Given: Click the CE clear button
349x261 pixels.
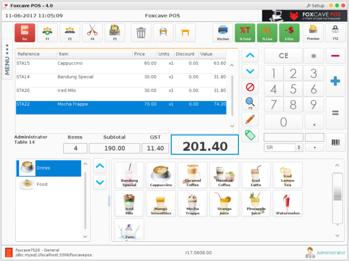Looking at the screenshot, I should click(283, 56).
